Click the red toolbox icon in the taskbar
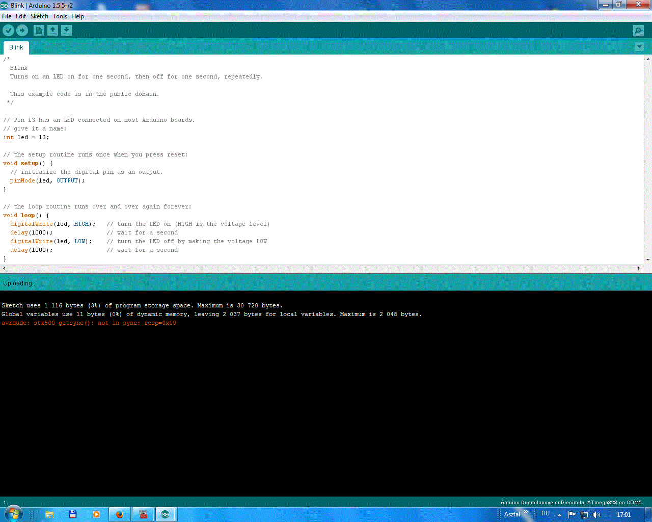652x522 pixels. [x=143, y=514]
